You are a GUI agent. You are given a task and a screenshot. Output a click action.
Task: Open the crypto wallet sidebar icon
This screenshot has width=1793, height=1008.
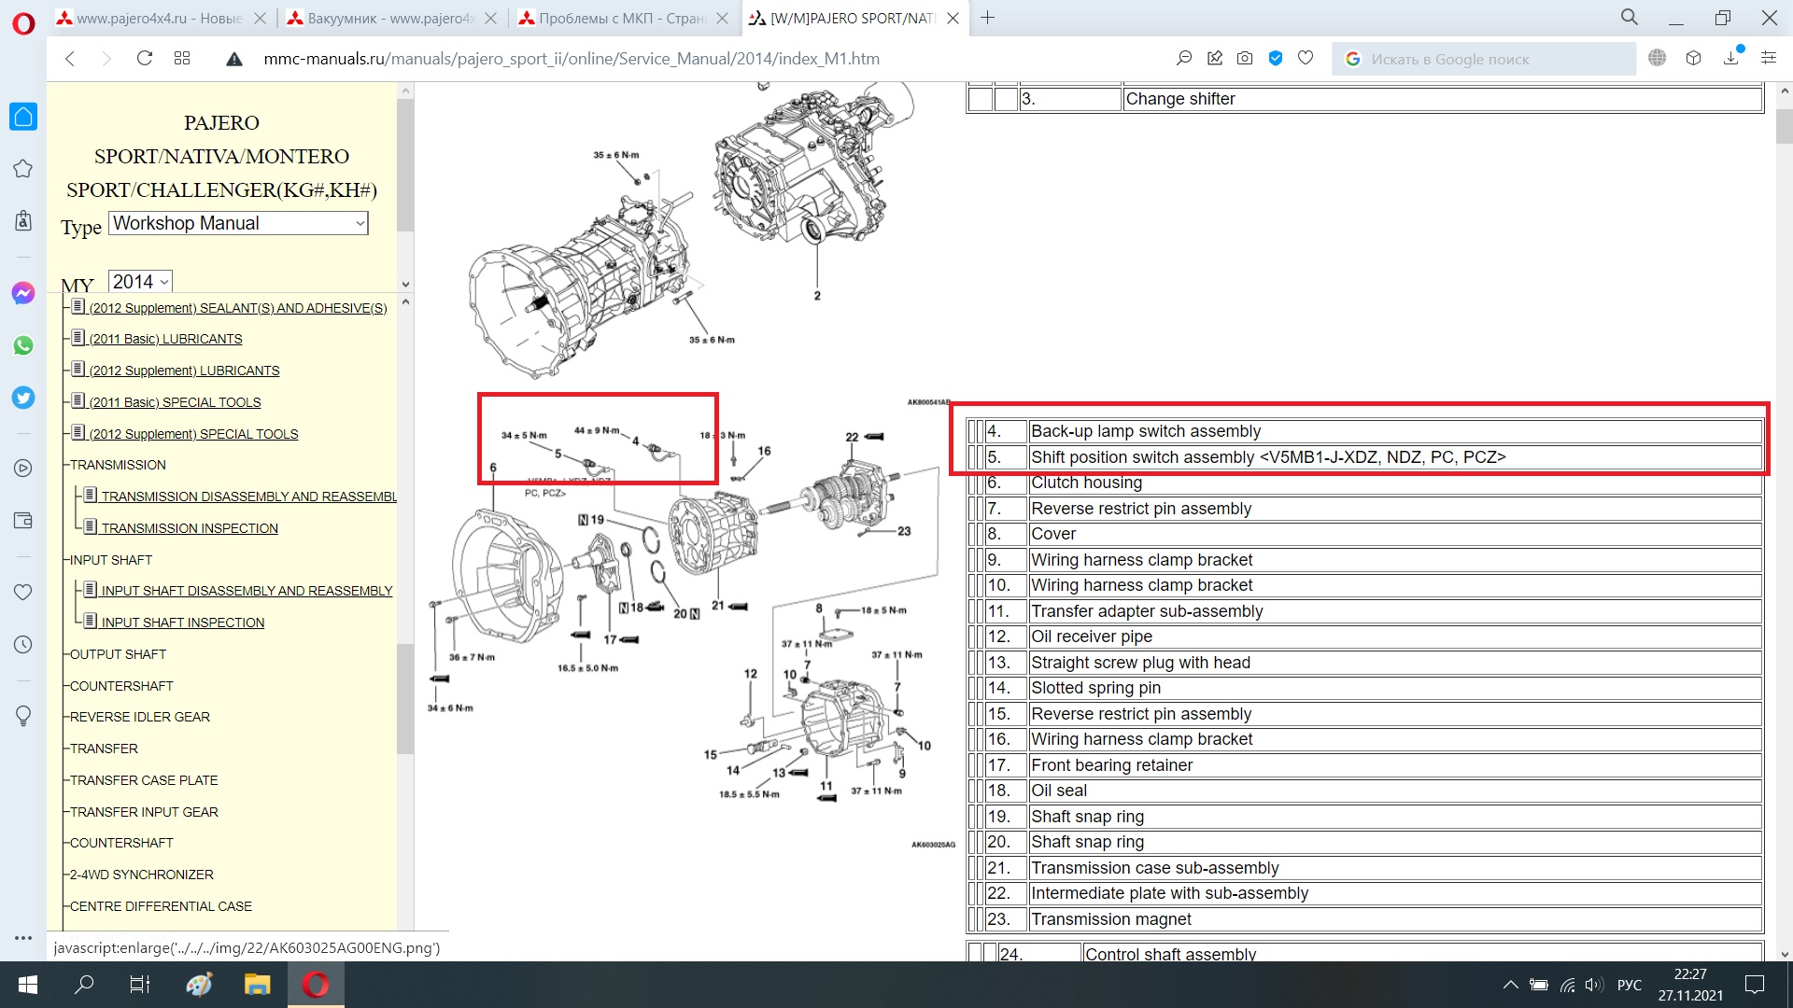pos(23,521)
